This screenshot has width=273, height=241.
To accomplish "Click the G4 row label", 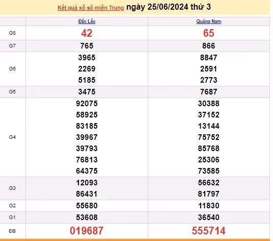I will click(x=12, y=137).
